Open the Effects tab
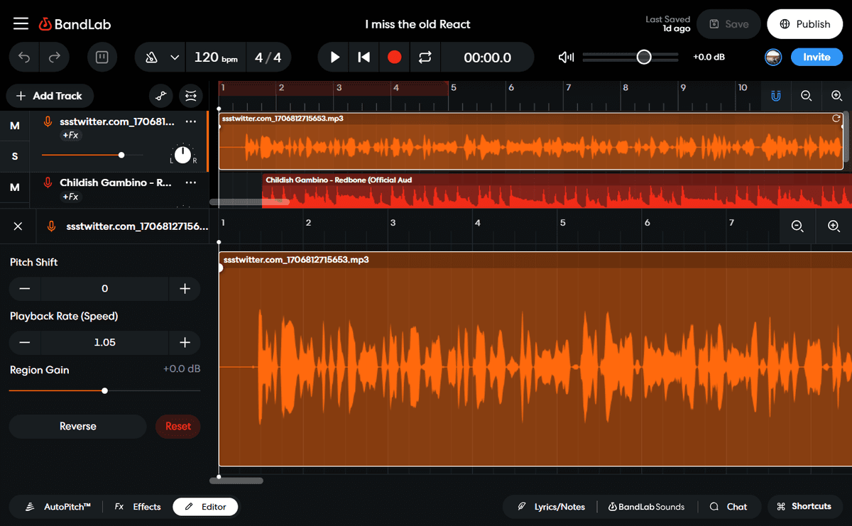The height and width of the screenshot is (526, 852). click(138, 507)
